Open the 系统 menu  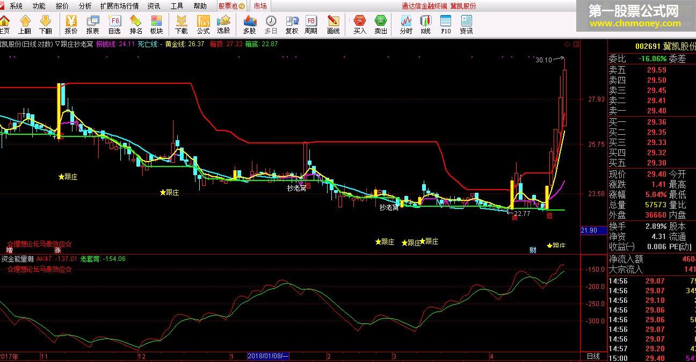tap(16, 6)
